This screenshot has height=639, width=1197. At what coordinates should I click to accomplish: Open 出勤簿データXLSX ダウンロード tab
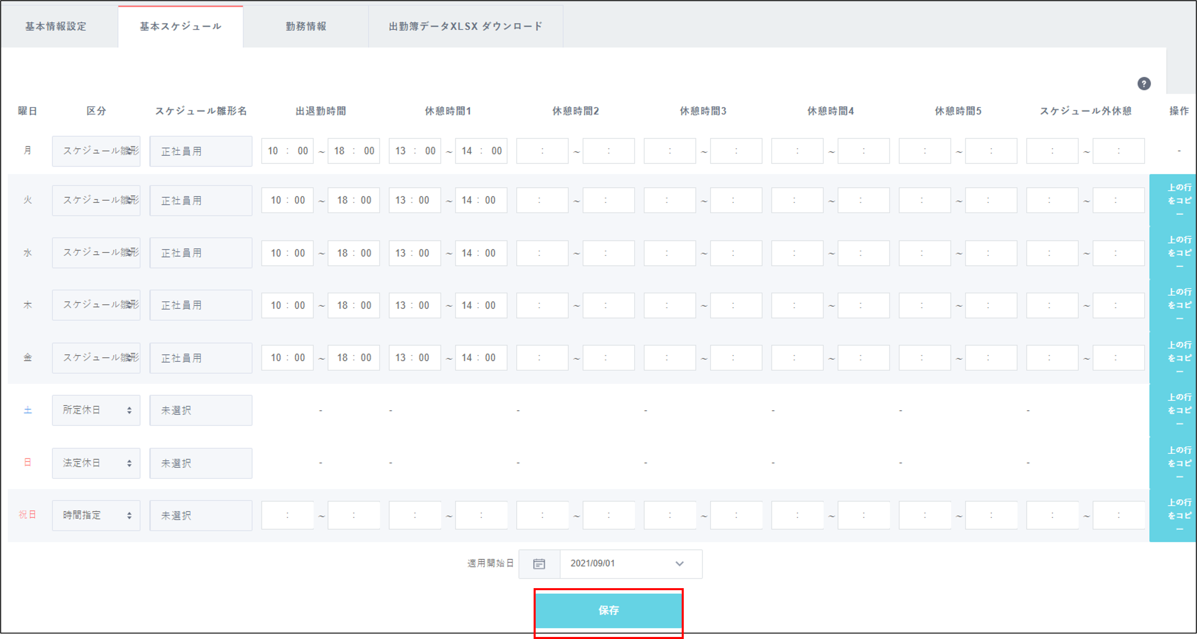(466, 26)
